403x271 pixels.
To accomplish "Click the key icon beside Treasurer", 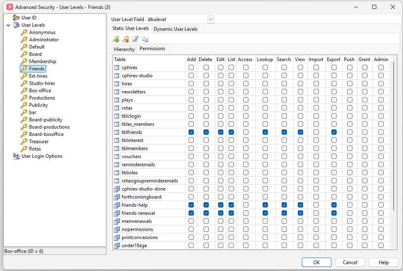I will pyautogui.click(x=24, y=142).
